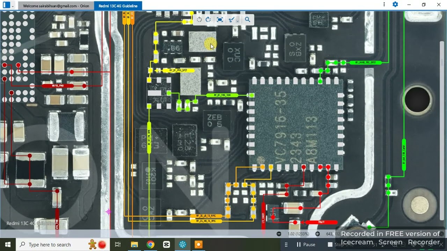447x251 pixels.
Task: Open the search magnifier tool
Action: [248, 20]
